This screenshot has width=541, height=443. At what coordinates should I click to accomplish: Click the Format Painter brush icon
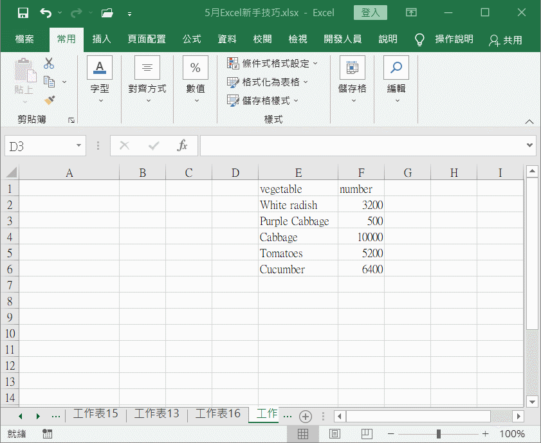(49, 100)
